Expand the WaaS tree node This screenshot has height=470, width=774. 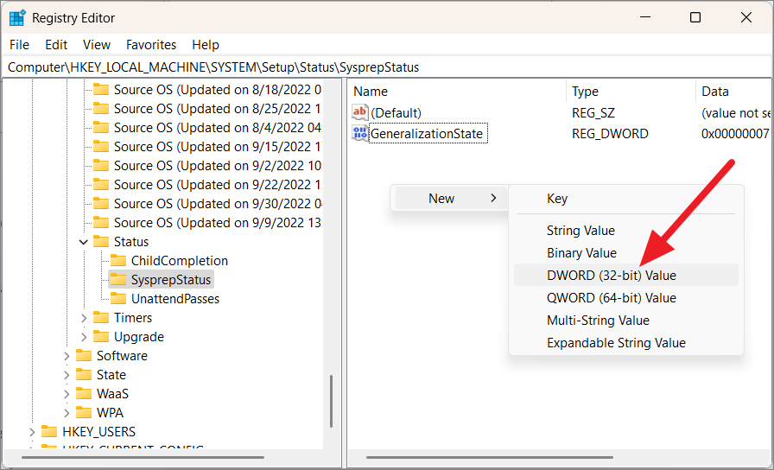coord(67,394)
